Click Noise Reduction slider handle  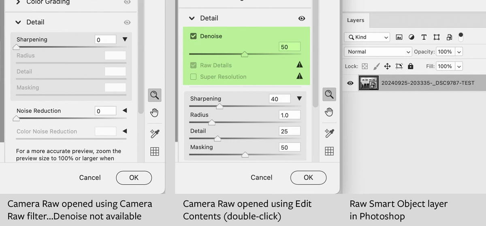pyautogui.click(x=16, y=118)
